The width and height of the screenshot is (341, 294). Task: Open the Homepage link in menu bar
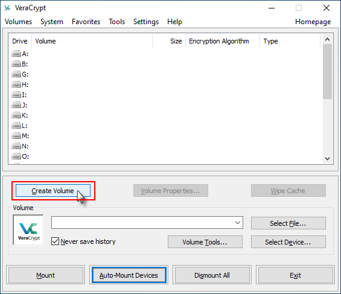(x=313, y=22)
